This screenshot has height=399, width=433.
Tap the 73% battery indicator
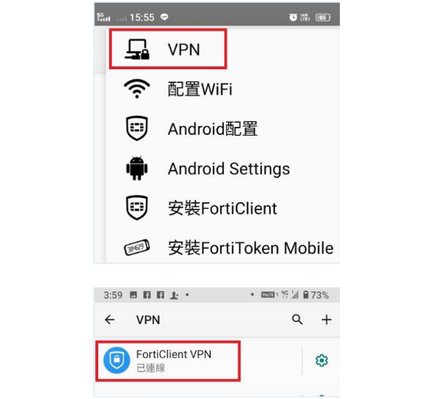[315, 295]
